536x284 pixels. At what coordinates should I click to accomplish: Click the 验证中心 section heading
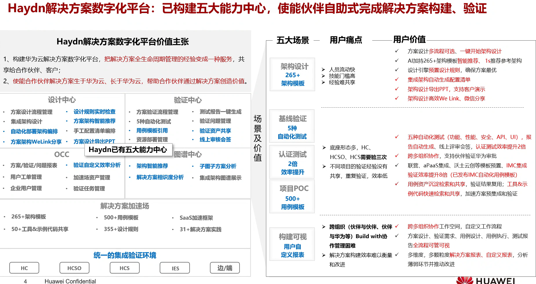(x=188, y=100)
